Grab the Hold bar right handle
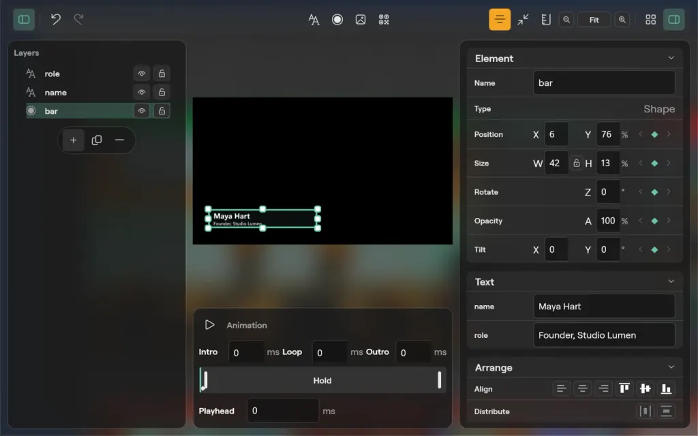 440,380
